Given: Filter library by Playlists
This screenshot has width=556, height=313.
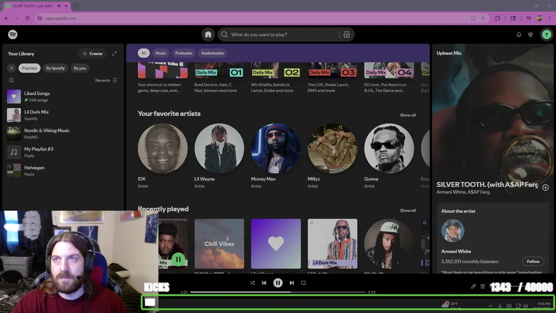Looking at the screenshot, I should tap(30, 68).
